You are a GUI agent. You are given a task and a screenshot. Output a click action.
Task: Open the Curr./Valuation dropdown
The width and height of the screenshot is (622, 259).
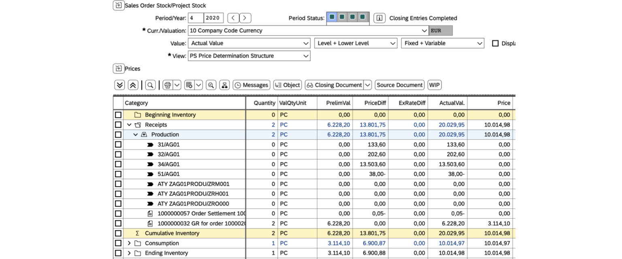pos(424,30)
